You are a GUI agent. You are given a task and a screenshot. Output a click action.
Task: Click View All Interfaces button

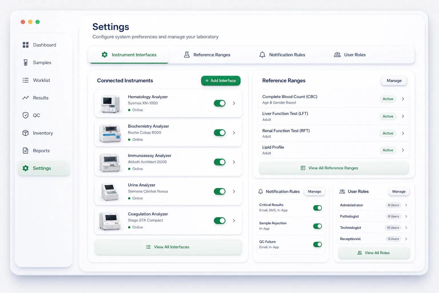click(168, 247)
